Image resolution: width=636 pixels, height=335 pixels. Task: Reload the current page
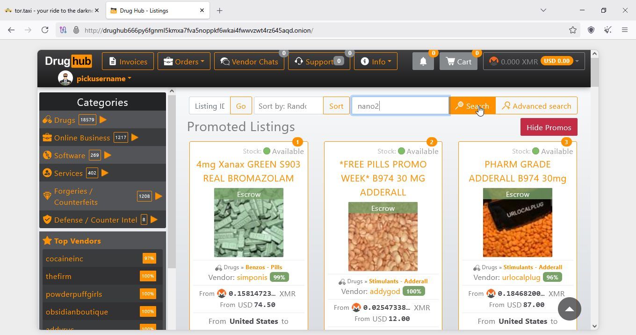[x=45, y=30]
